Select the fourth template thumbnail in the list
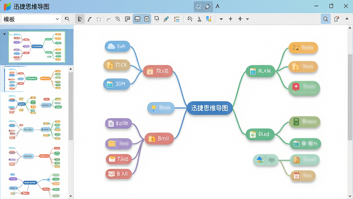The height and width of the screenshot is (199, 353). click(35, 130)
